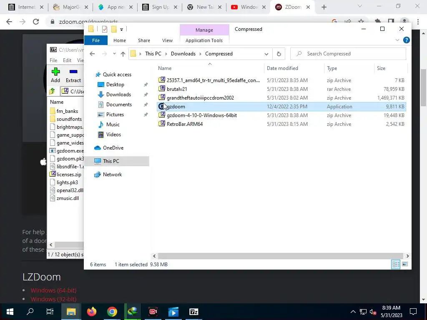Viewport: 427px width, 320px height.
Task: Click LZDoom Windows (64-bit) link
Action: tap(53, 290)
